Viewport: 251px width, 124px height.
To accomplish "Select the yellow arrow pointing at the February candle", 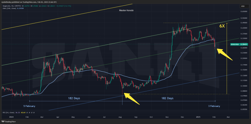I will pyautogui.click(x=225, y=55).
